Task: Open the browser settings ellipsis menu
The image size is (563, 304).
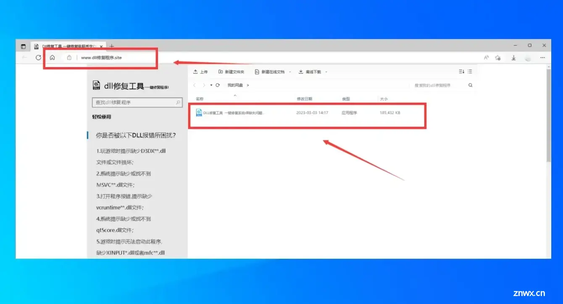Action: 543,57
